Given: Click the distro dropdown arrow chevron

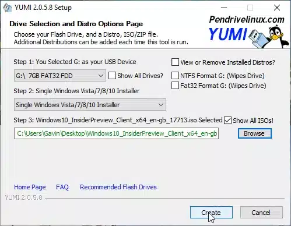Looking at the screenshot, I should click(161, 105).
